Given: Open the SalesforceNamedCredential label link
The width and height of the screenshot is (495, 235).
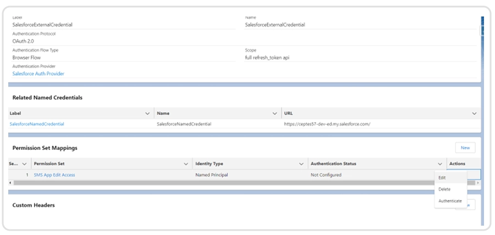Looking at the screenshot, I should (37, 124).
